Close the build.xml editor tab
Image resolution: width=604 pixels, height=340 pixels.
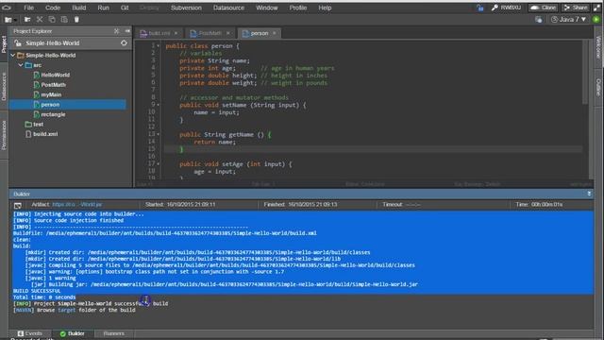(x=176, y=34)
